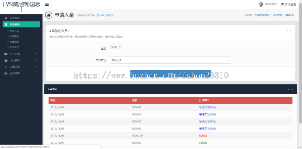Open the 金额 amount dropdown showing 5000
The width and height of the screenshot is (302, 149).
(x=116, y=47)
